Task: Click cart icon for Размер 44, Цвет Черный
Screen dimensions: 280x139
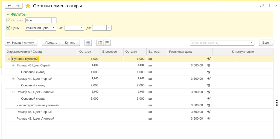Action: pyautogui.click(x=209, y=79)
